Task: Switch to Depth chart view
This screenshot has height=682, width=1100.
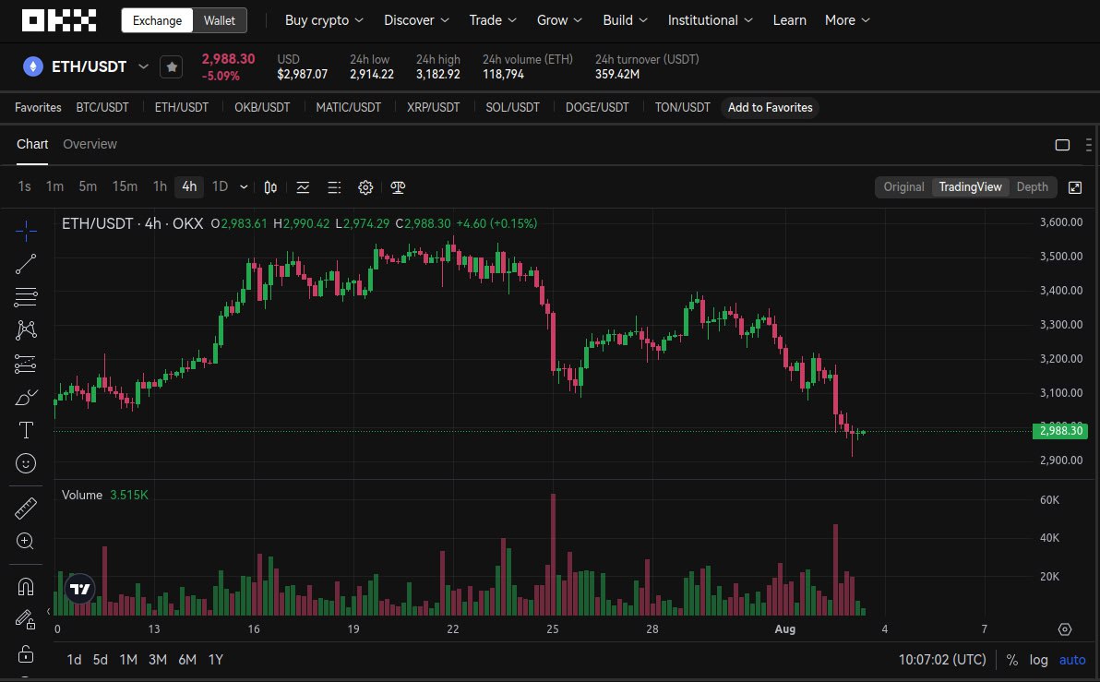Action: 1032,186
